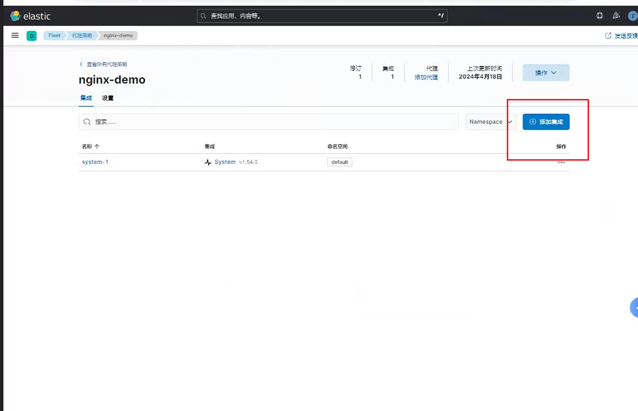This screenshot has width=638, height=411.
Task: Click the System integration pulse icon
Action: click(208, 162)
